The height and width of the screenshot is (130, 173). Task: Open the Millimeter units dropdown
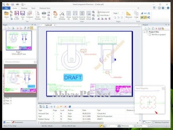127,126
